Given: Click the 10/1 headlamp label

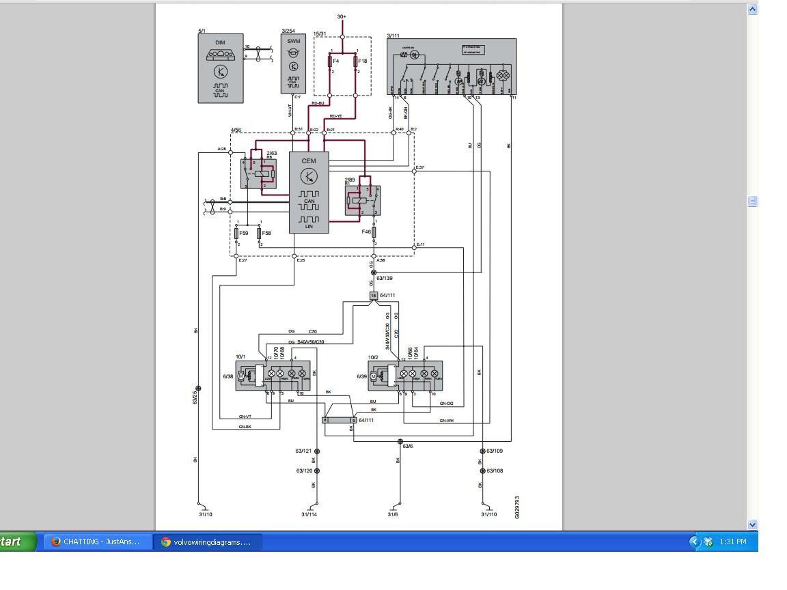Looking at the screenshot, I should (x=240, y=356).
